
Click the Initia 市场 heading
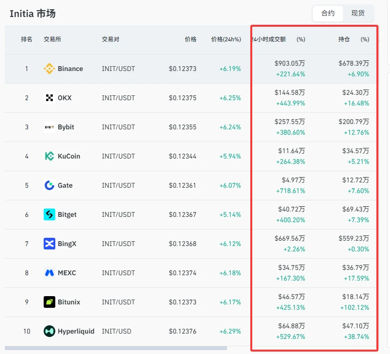tap(32, 14)
